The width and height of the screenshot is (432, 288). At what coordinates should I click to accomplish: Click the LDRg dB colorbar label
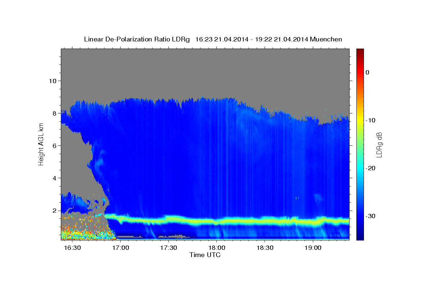coord(379,144)
